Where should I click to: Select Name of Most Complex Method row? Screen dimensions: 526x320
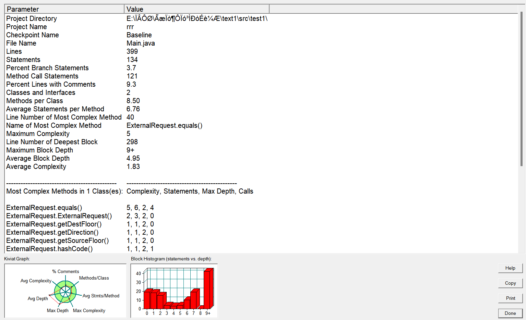tap(261, 125)
